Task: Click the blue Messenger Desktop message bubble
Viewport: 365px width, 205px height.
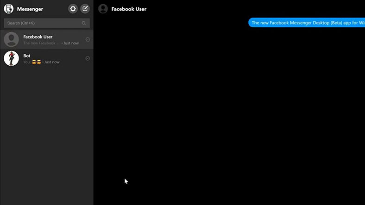Action: (307, 23)
